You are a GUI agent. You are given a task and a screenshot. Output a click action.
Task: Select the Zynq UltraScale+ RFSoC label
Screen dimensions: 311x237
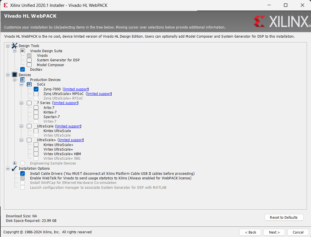tap(63, 98)
